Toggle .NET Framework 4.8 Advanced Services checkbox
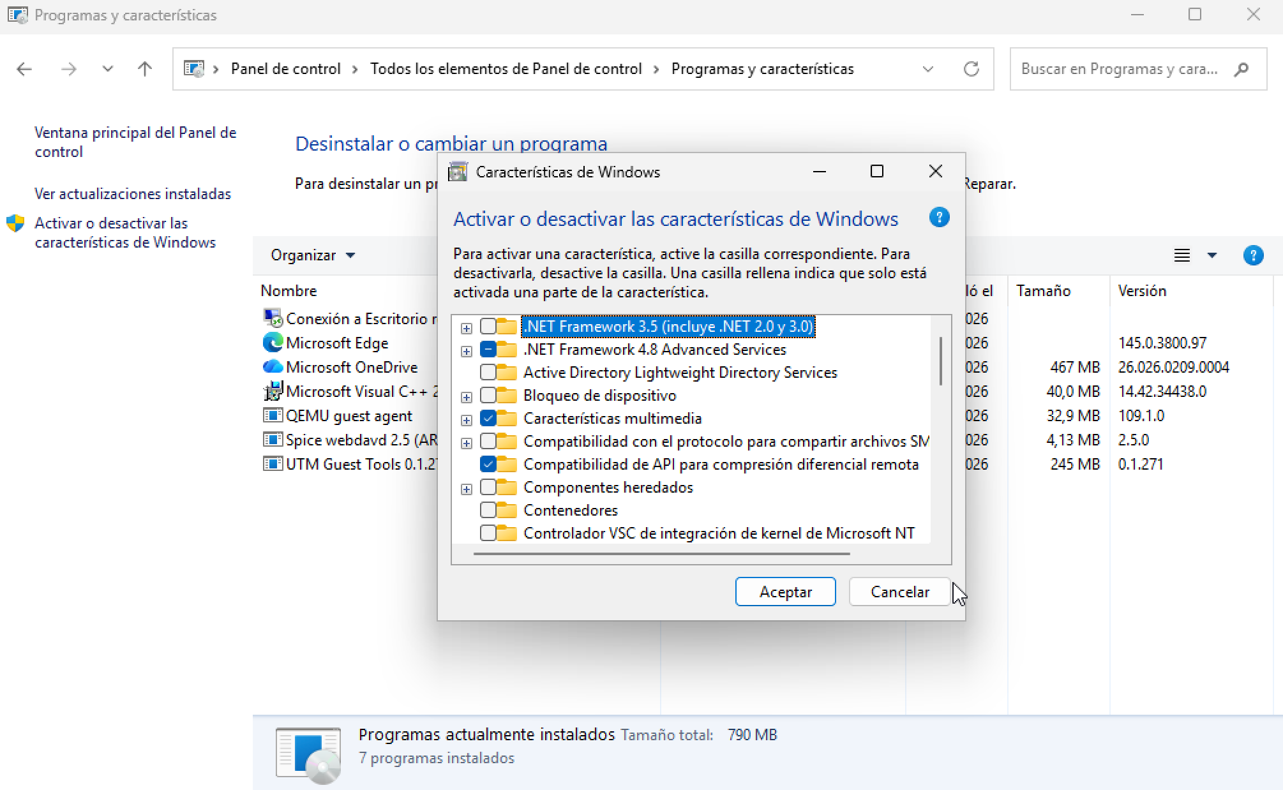 [488, 349]
